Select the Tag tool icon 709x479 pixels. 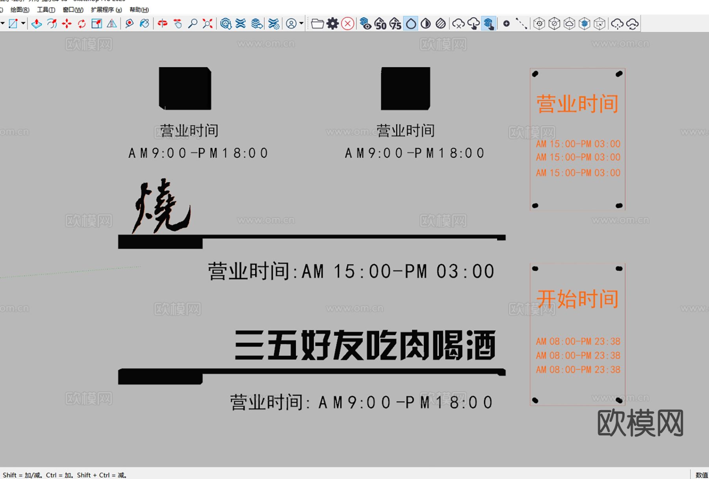point(129,24)
